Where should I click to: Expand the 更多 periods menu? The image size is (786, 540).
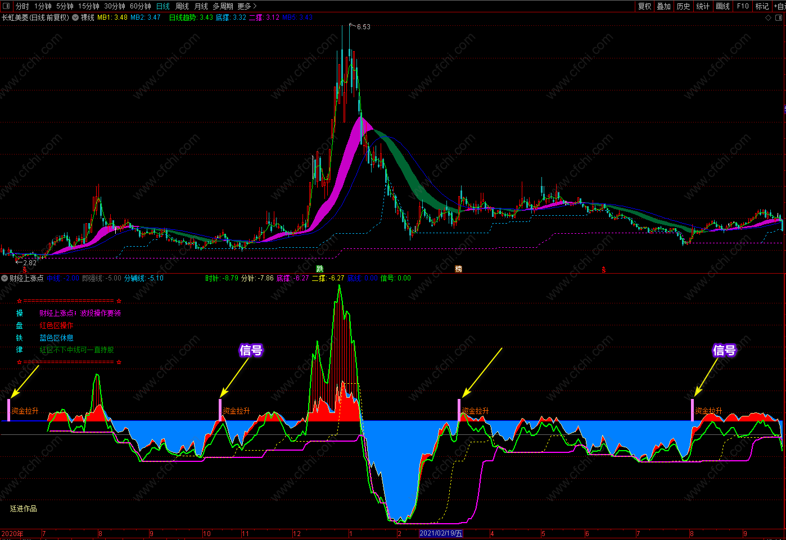point(247,6)
